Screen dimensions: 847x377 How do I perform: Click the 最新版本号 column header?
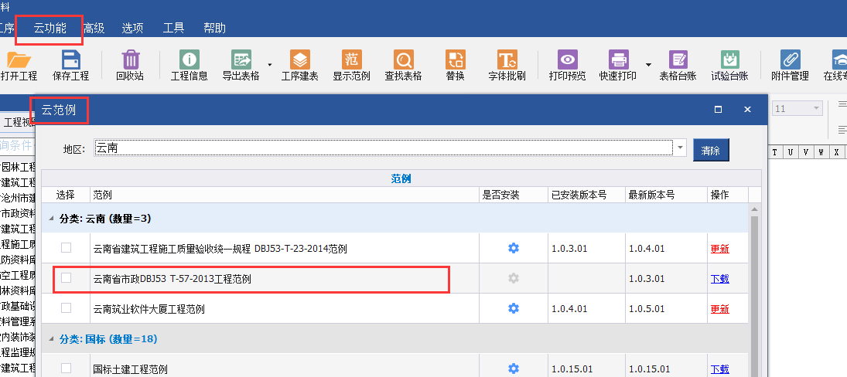[x=666, y=195]
